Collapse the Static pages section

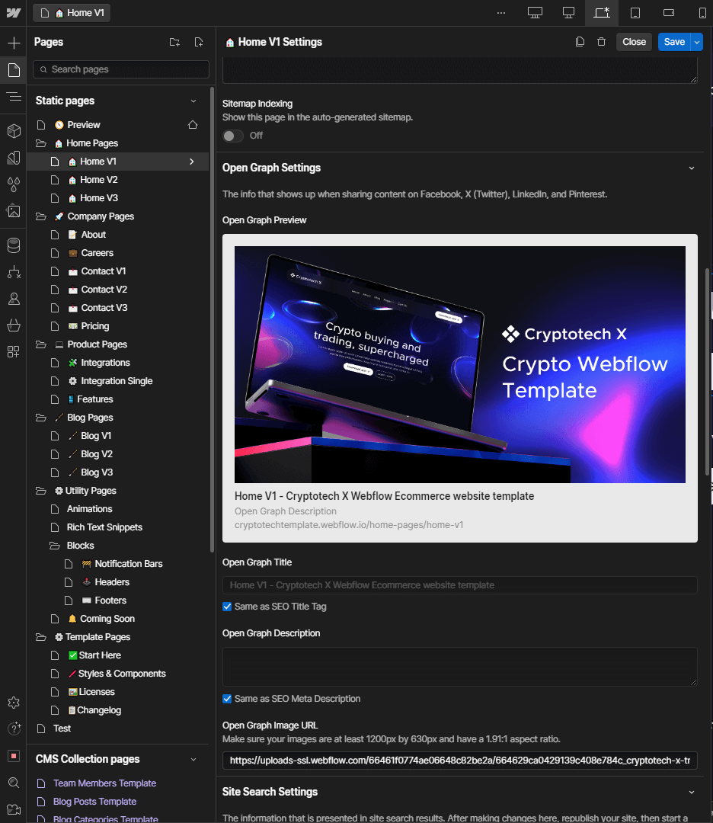pos(193,101)
